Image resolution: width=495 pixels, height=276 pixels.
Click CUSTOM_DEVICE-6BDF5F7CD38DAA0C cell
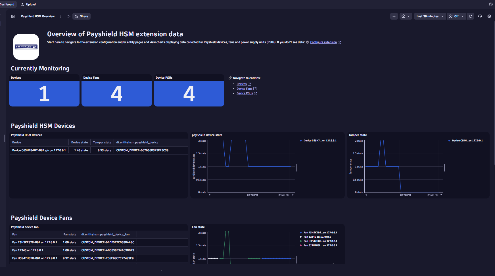(108, 242)
